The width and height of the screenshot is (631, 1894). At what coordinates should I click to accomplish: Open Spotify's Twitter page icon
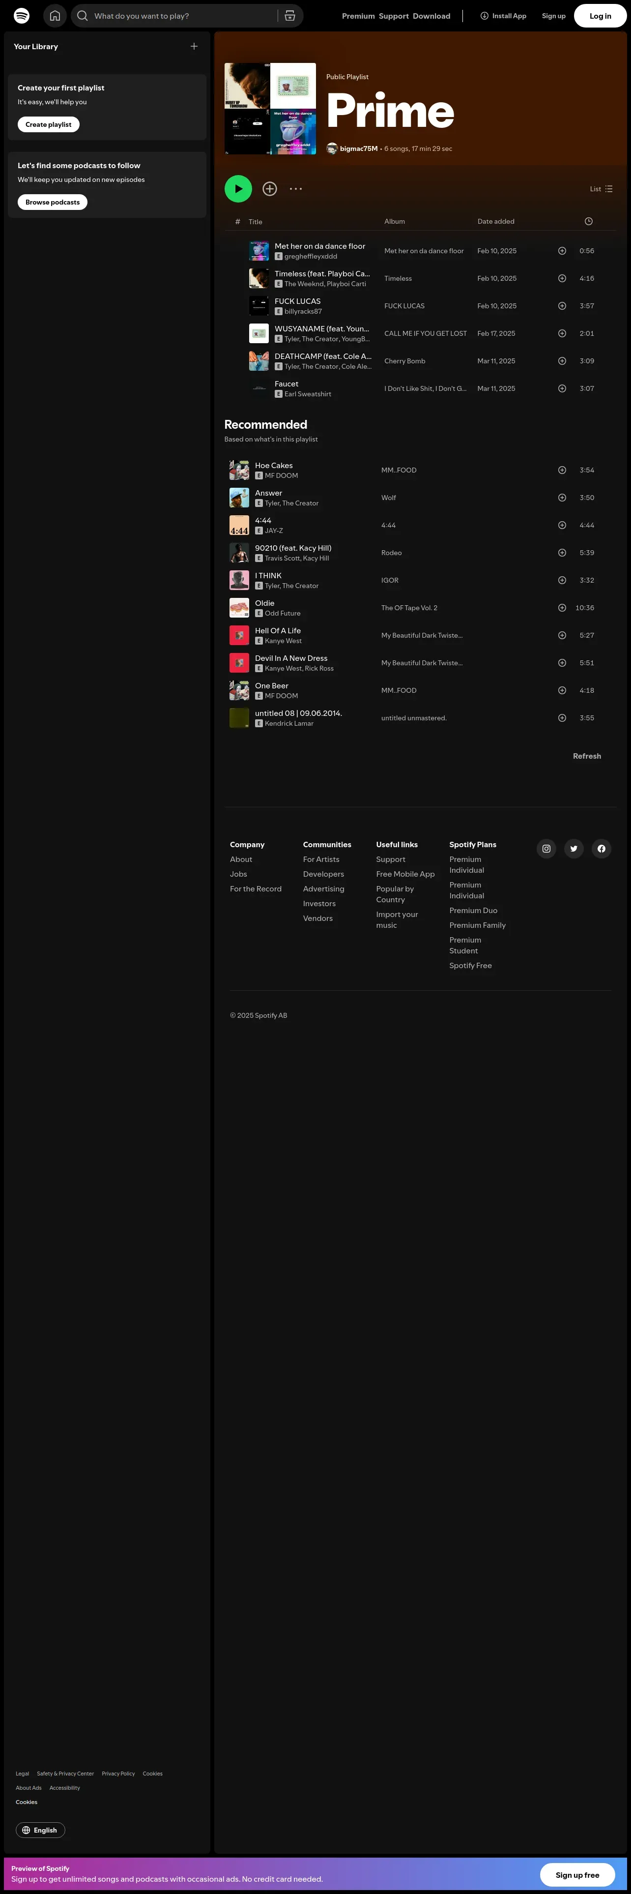(x=574, y=849)
